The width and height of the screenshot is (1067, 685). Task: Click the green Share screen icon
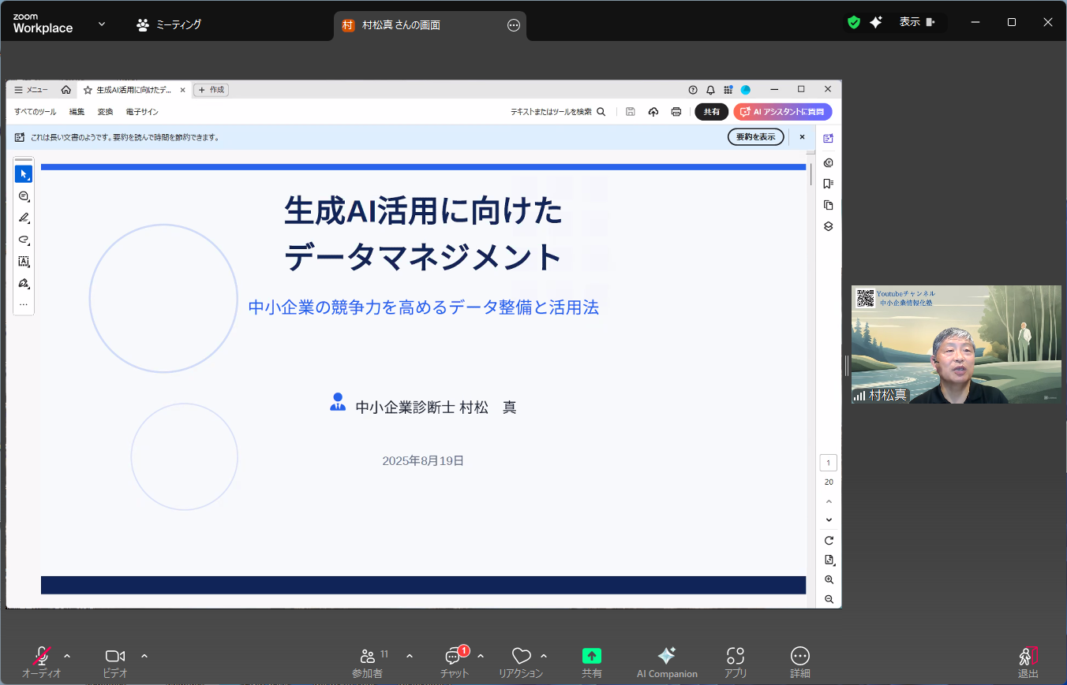(x=592, y=657)
